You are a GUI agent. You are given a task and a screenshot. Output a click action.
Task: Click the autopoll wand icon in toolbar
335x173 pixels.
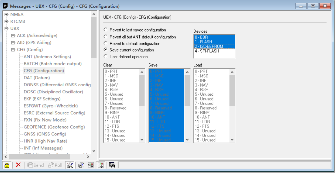[x=70, y=165]
